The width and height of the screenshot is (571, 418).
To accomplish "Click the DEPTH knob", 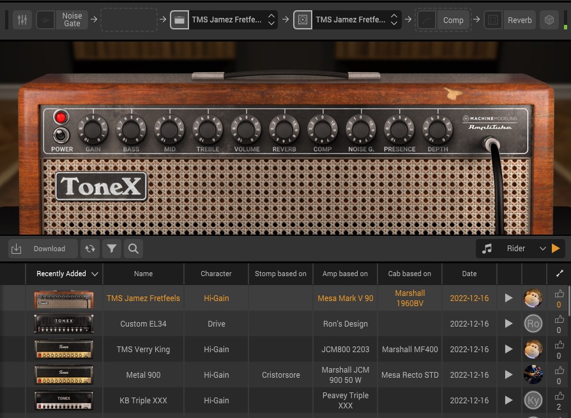I will (x=438, y=129).
